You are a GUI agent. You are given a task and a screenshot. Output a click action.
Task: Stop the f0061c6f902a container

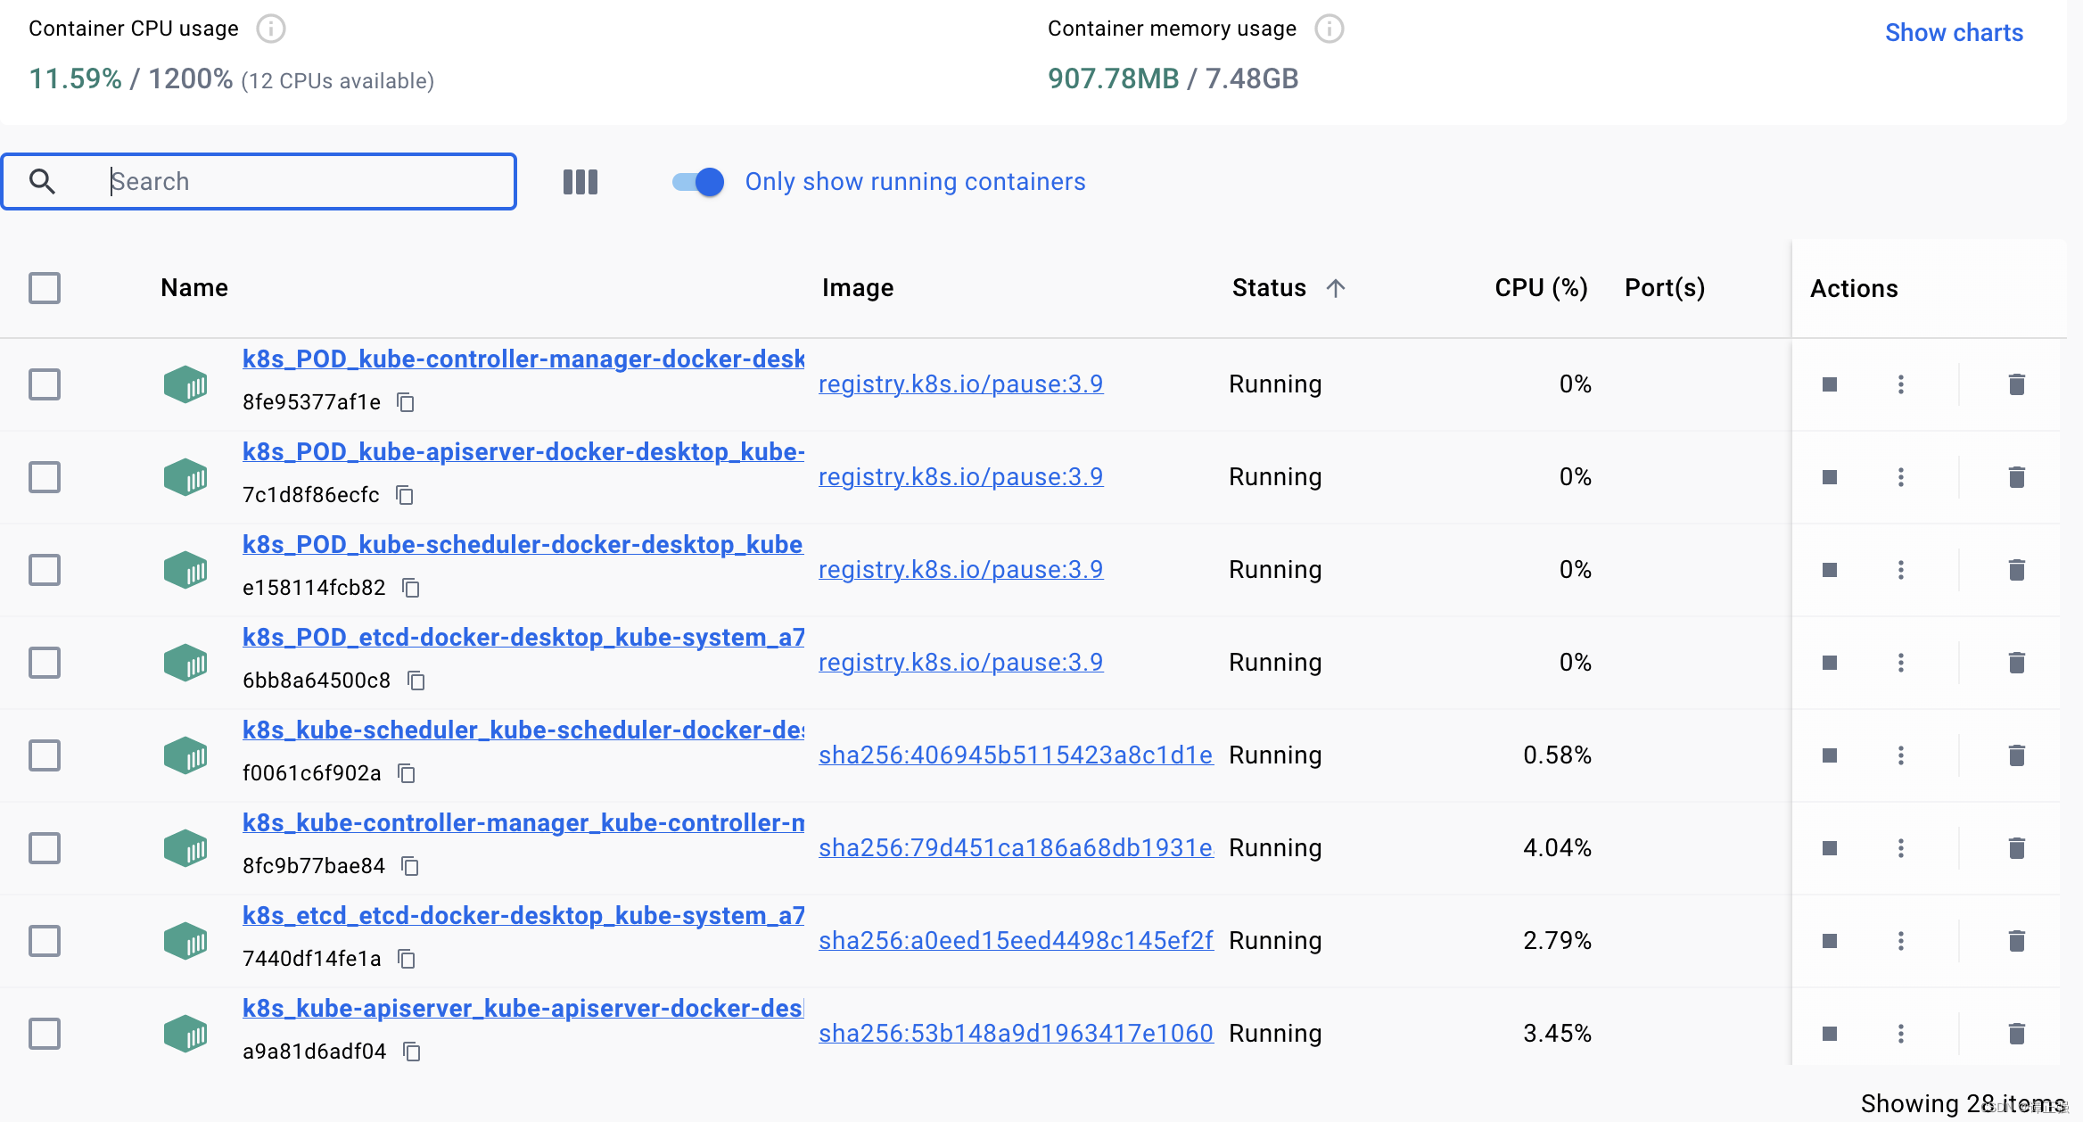coord(1830,755)
